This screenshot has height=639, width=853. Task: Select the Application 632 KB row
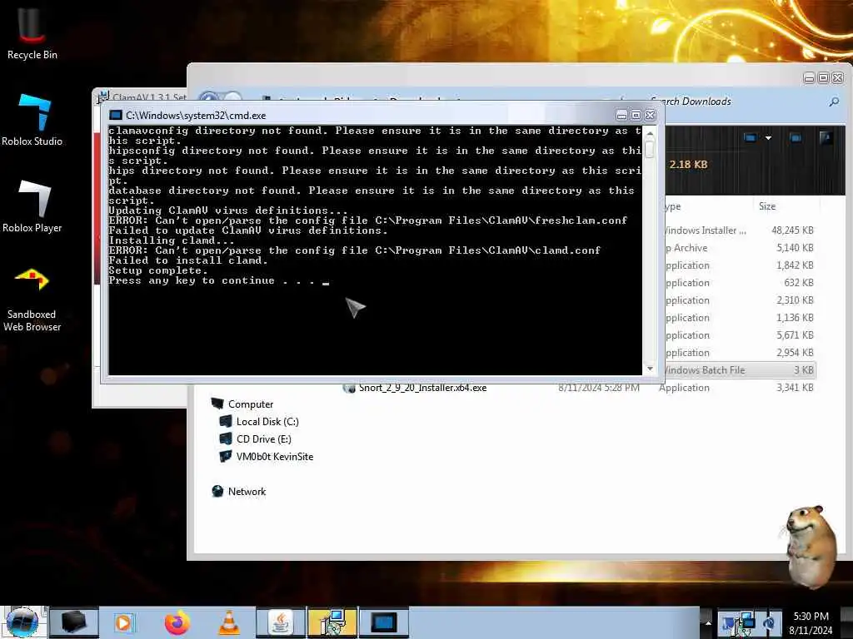[x=740, y=283]
